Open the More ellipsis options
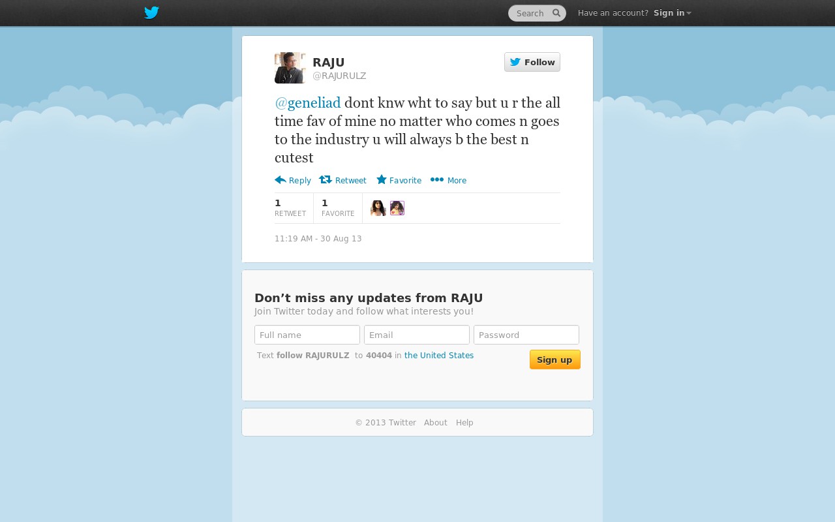The width and height of the screenshot is (835, 522). [448, 180]
